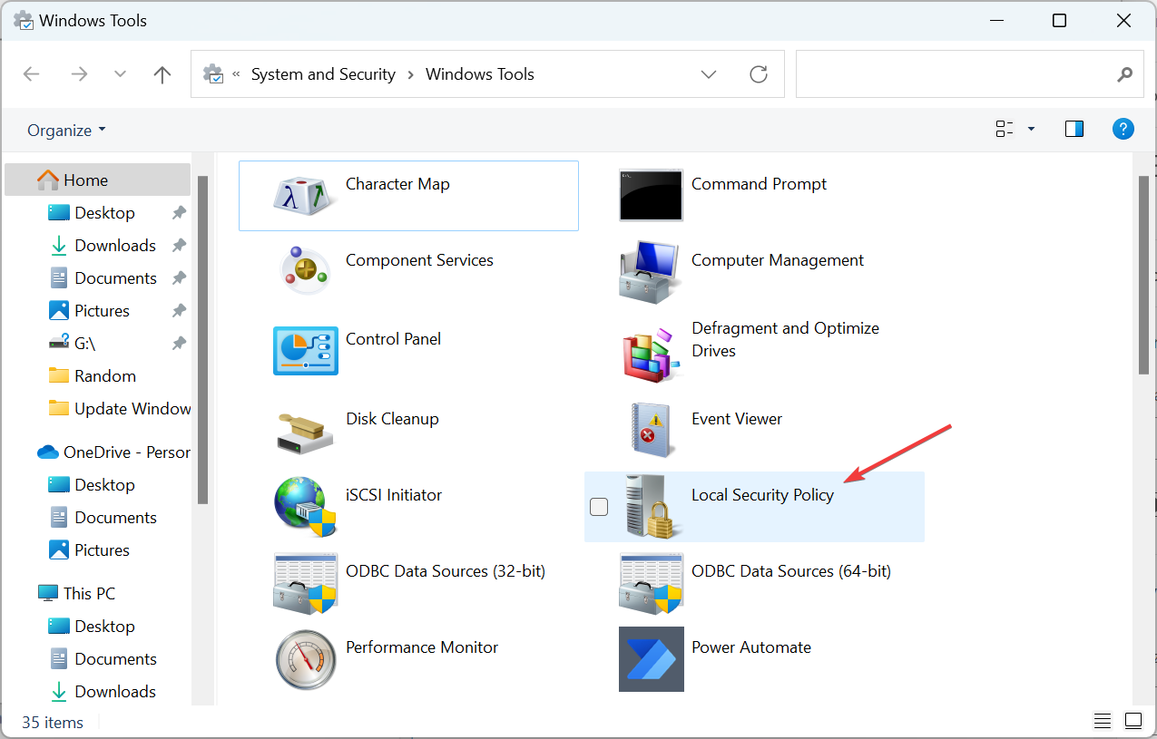Select the Power Automate icon
This screenshot has height=739, width=1157.
tap(651, 659)
